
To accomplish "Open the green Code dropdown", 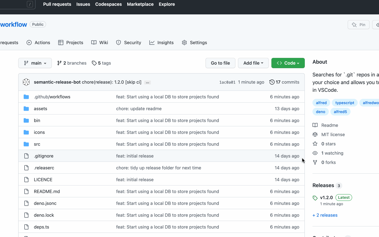I will tap(288, 63).
